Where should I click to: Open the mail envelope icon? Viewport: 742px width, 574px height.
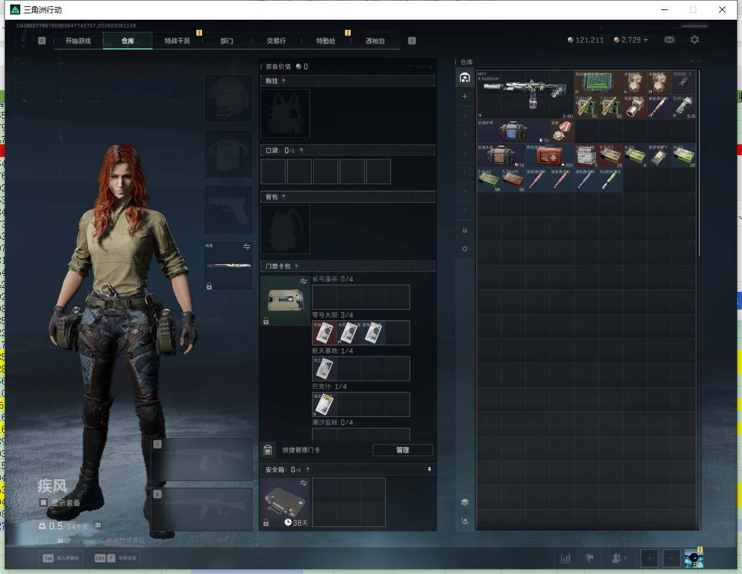tap(669, 40)
